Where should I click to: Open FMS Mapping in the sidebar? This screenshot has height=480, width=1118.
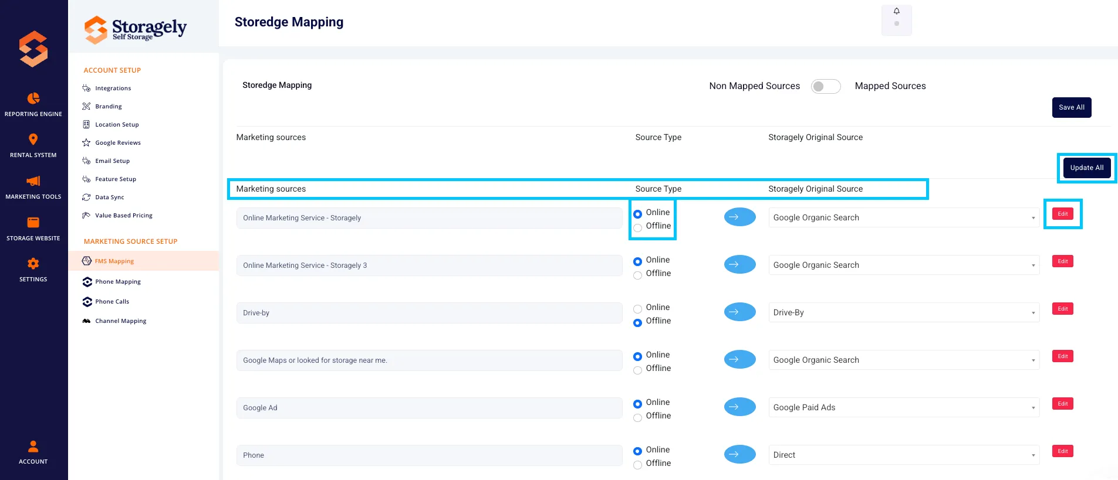[x=144, y=261]
